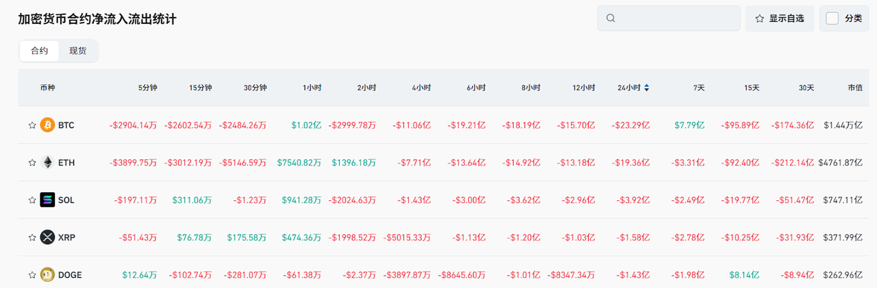Focus the search input field
This screenshot has height=288, width=877.
coord(675,18)
